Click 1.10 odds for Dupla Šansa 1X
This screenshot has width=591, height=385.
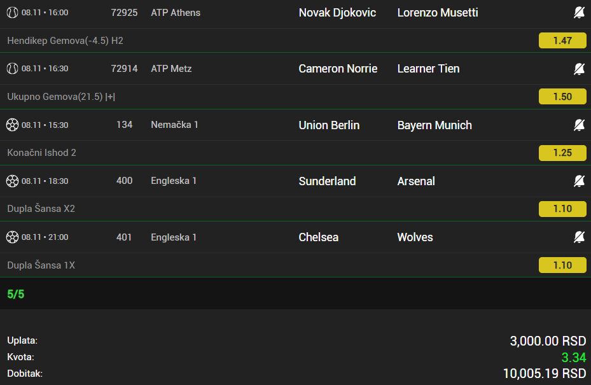click(x=562, y=265)
